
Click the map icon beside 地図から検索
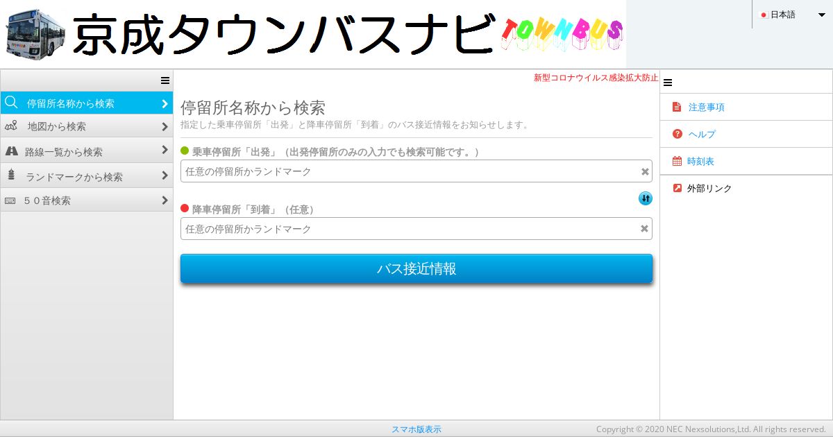pos(11,126)
